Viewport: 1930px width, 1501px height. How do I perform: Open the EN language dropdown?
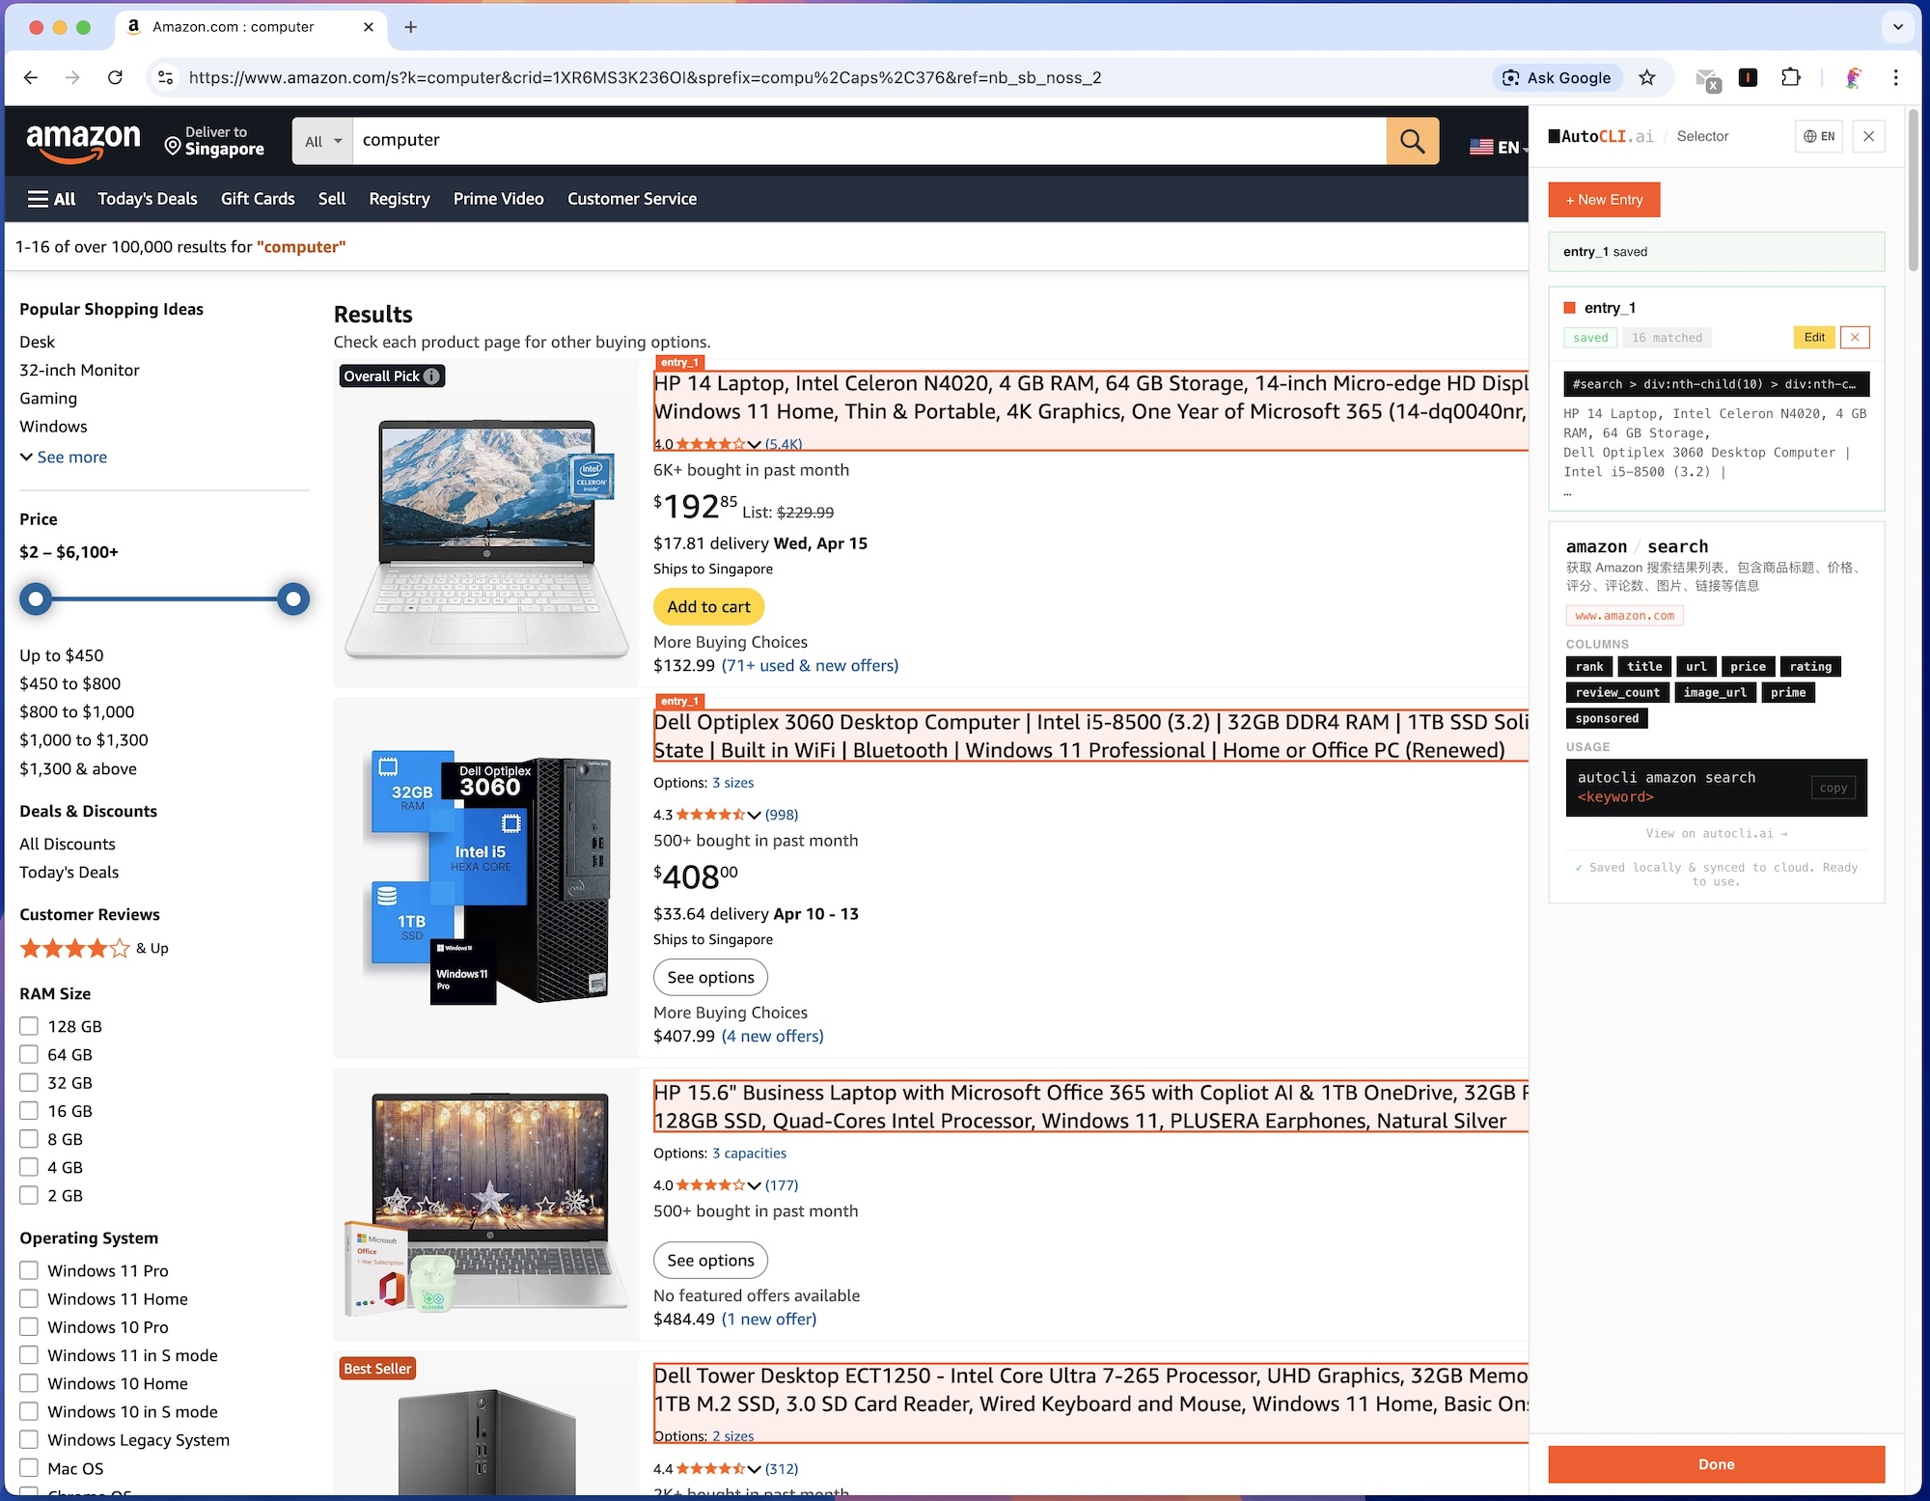pyautogui.click(x=1497, y=147)
